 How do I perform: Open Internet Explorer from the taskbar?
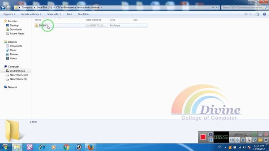tap(42, 147)
